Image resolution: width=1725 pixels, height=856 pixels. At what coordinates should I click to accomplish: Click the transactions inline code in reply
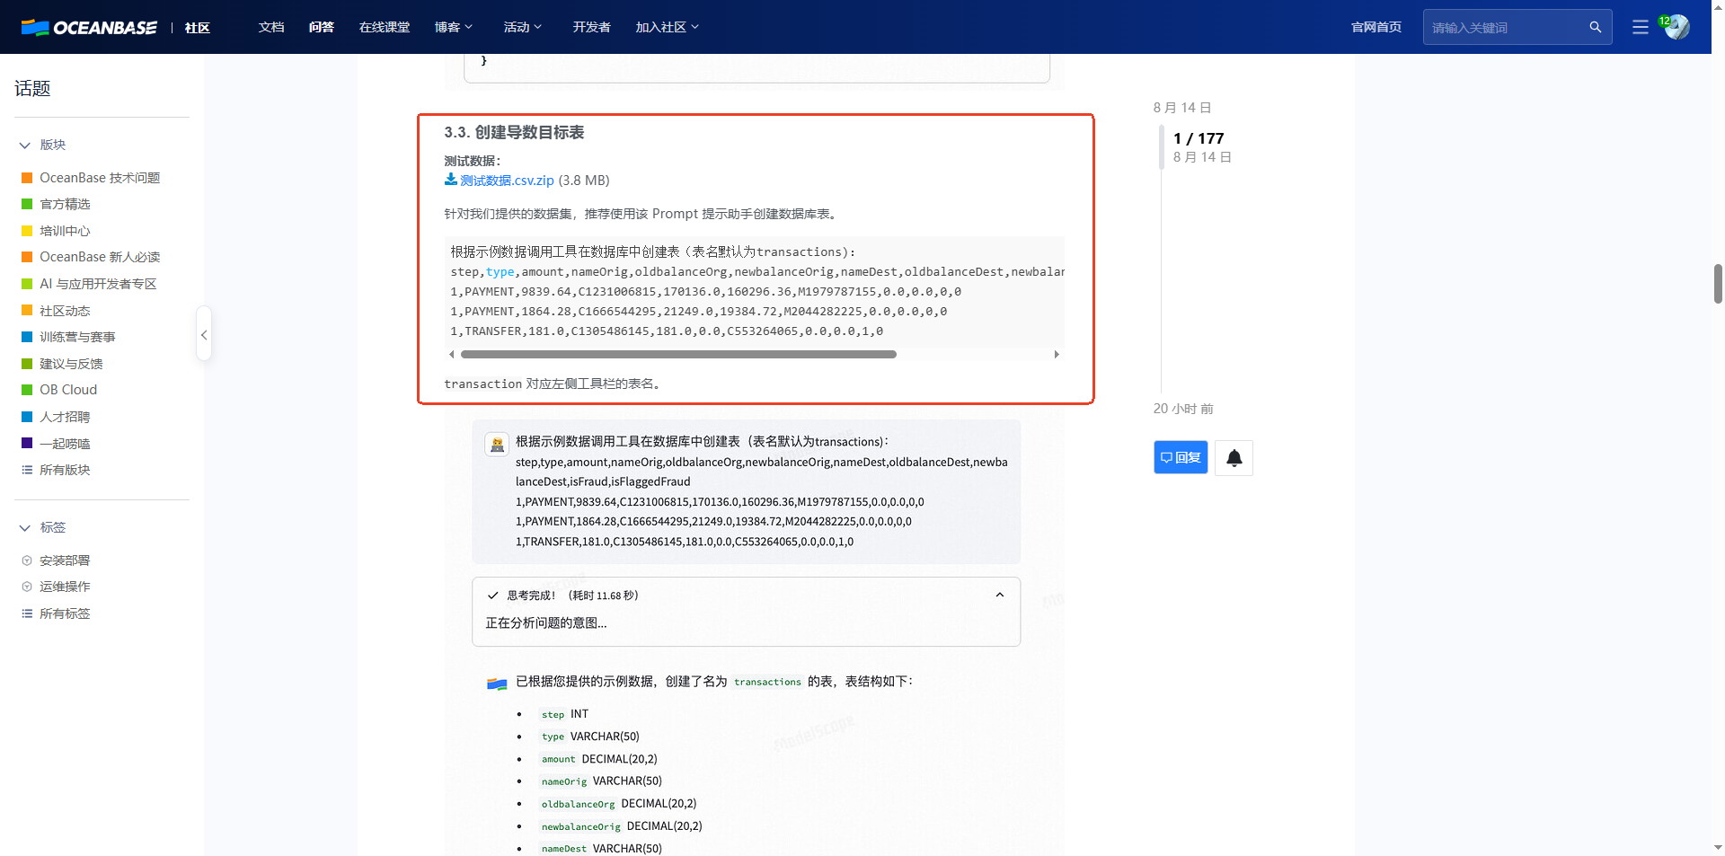767,682
